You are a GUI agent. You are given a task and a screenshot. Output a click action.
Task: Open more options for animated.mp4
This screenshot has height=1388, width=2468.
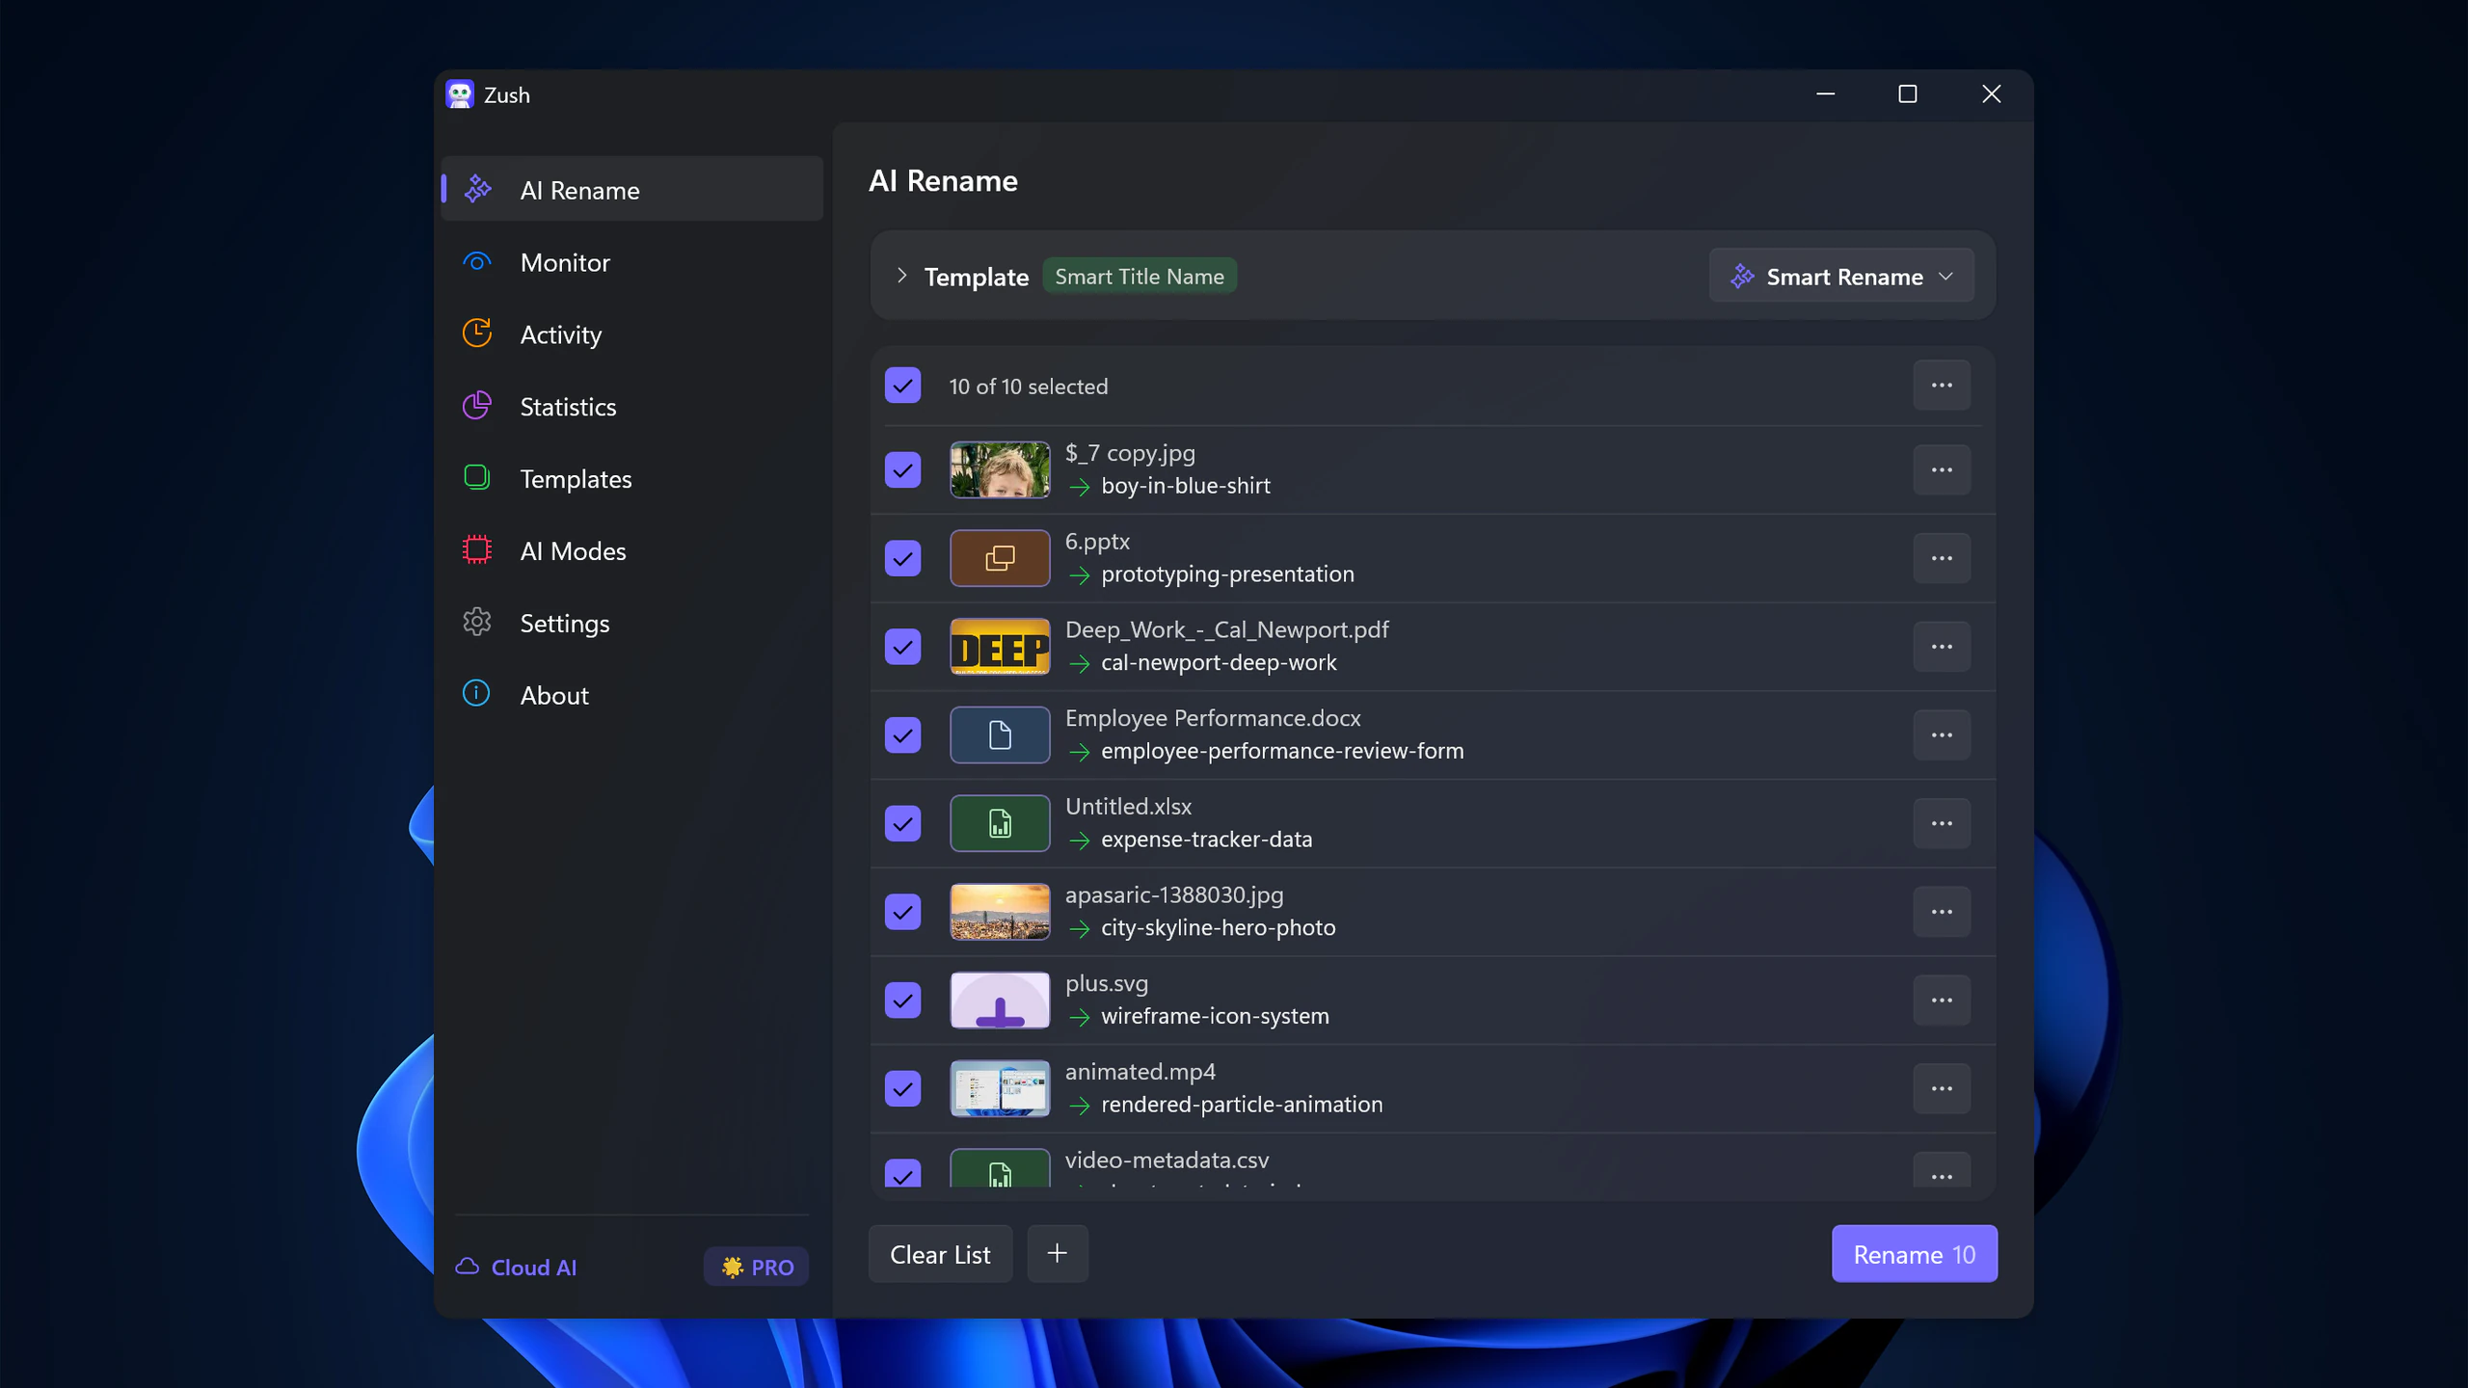1942,1089
